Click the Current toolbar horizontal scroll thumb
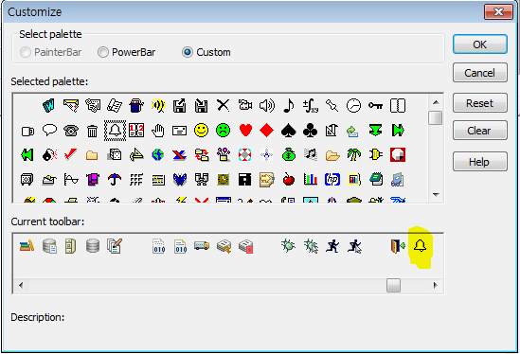The image size is (520, 354). [393, 285]
